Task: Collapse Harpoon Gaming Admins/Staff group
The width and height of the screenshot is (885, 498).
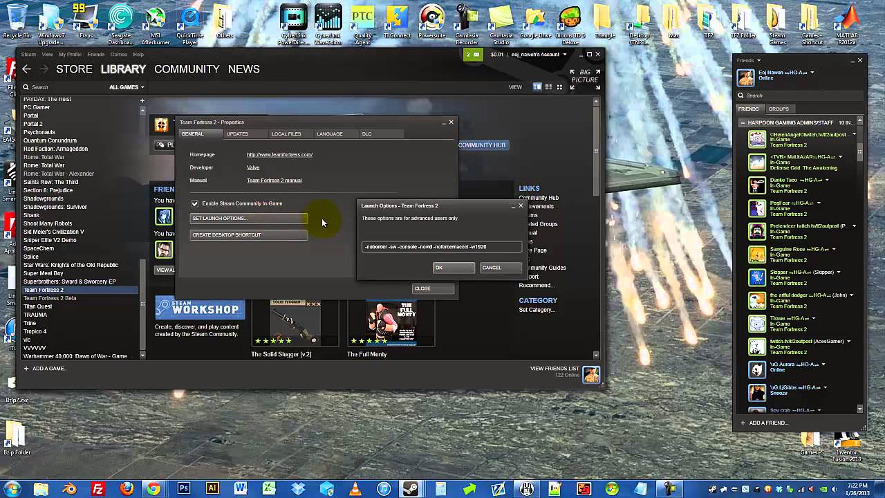Action: click(x=743, y=122)
